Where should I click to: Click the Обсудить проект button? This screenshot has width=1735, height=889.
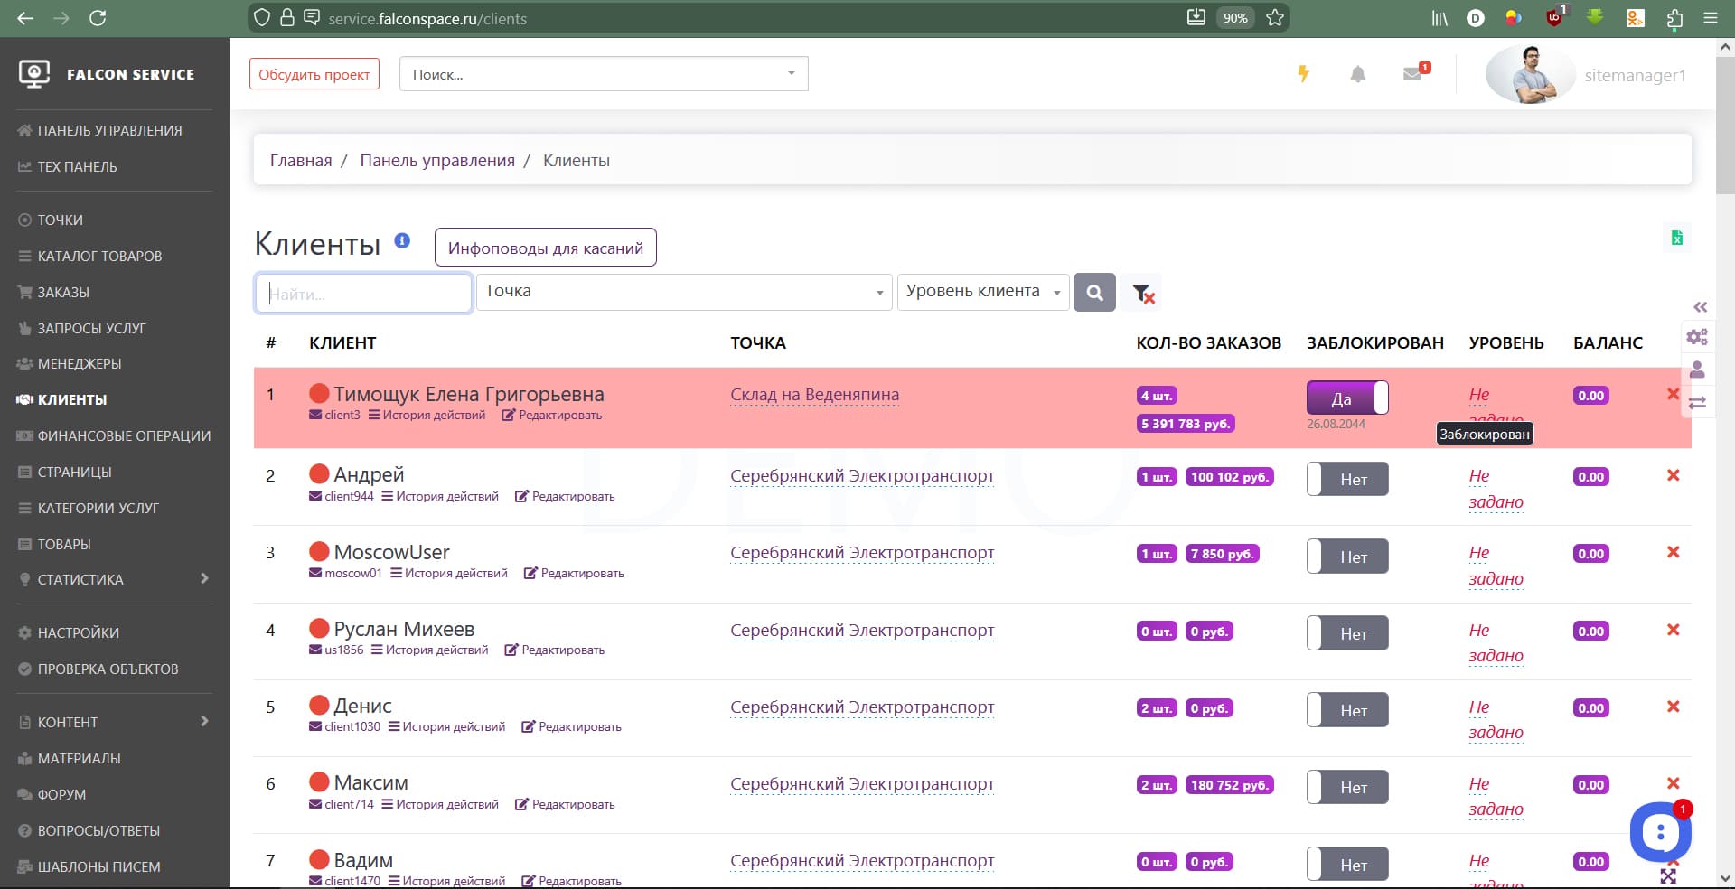[x=314, y=74]
